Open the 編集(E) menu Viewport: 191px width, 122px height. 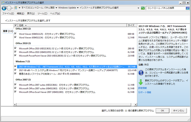pyautogui.click(x=21, y=13)
